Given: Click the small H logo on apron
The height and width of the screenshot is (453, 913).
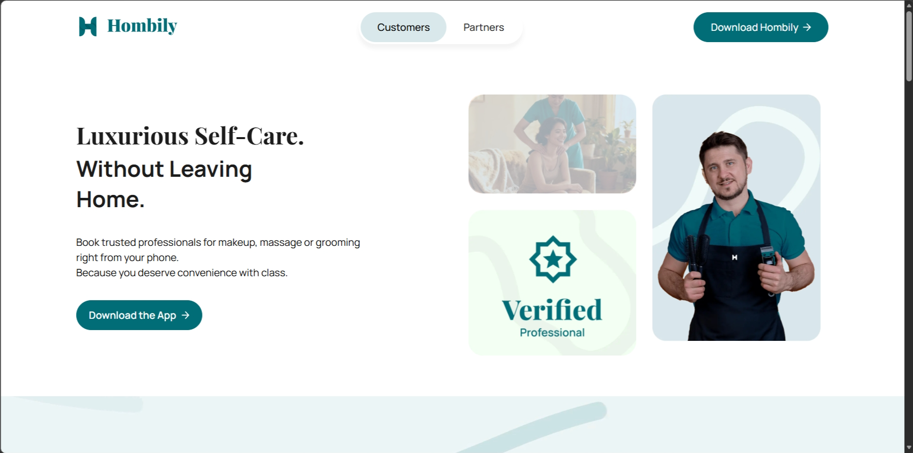Looking at the screenshot, I should click(735, 257).
